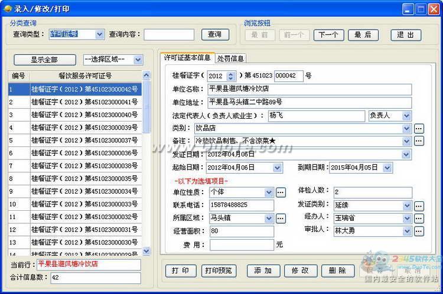The height and width of the screenshot is (294, 443).
Task: Click ellipsis button next to 审批人
Action: 419,231
